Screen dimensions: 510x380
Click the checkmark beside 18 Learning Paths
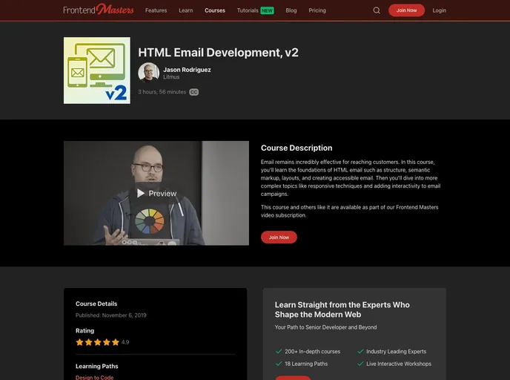pos(279,364)
